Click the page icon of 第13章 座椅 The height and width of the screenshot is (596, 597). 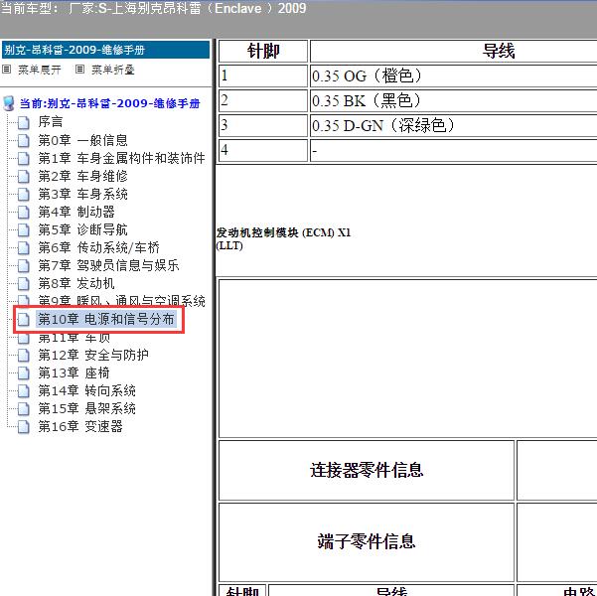pyautogui.click(x=24, y=373)
